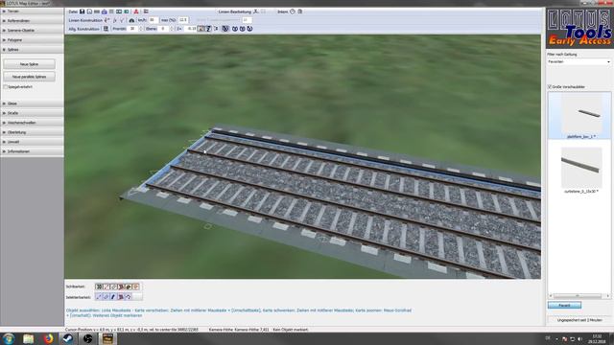
Task: Toggle the last Sichtbarkeit visibility icon
Action: click(x=136, y=287)
